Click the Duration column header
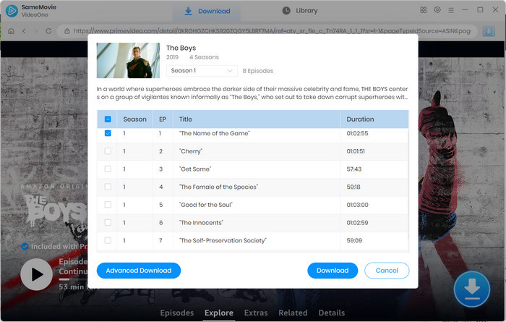Viewport: 506px width, 322px height. click(374, 119)
